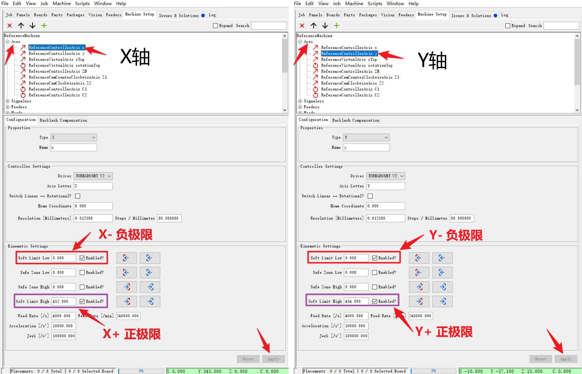Viewport: 582px width, 374px height.
Task: Open Driver TORNADOSMT V2 dropdown, left window
Action: point(93,176)
